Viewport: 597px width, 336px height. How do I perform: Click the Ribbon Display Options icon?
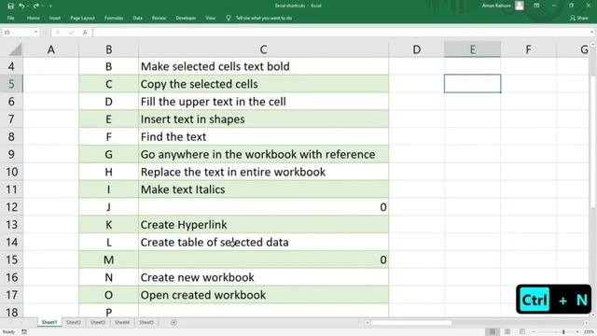536,6
